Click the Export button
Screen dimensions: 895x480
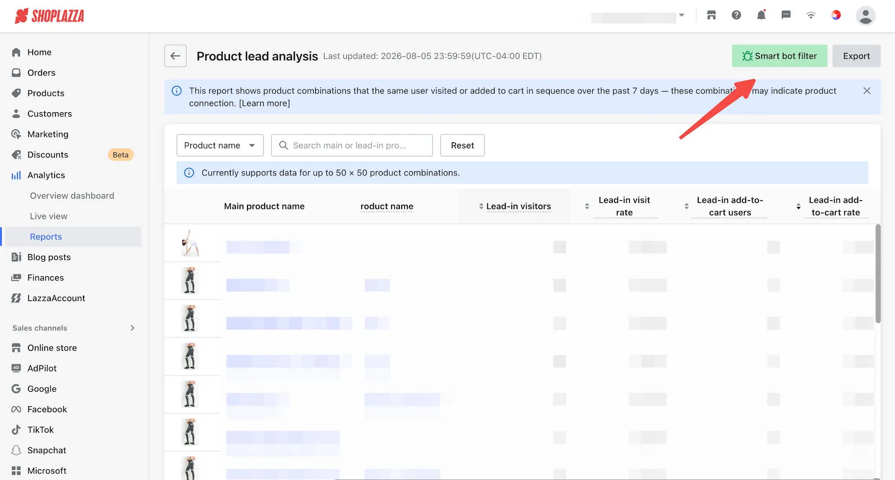(856, 56)
